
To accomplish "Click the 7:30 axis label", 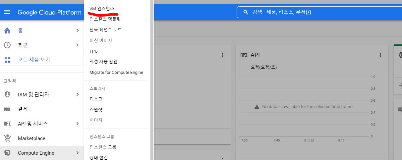I will point(244,140).
